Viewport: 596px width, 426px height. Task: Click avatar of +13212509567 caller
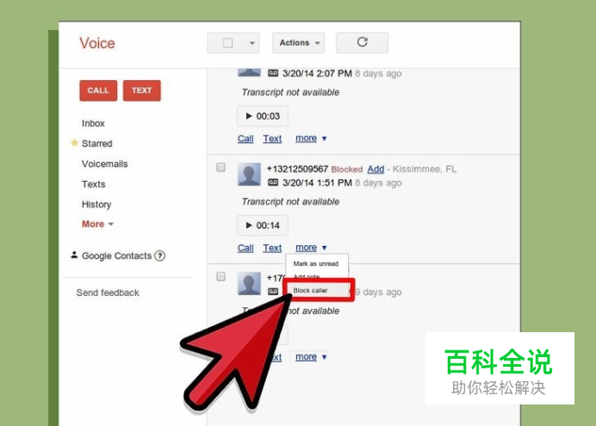pyautogui.click(x=249, y=174)
